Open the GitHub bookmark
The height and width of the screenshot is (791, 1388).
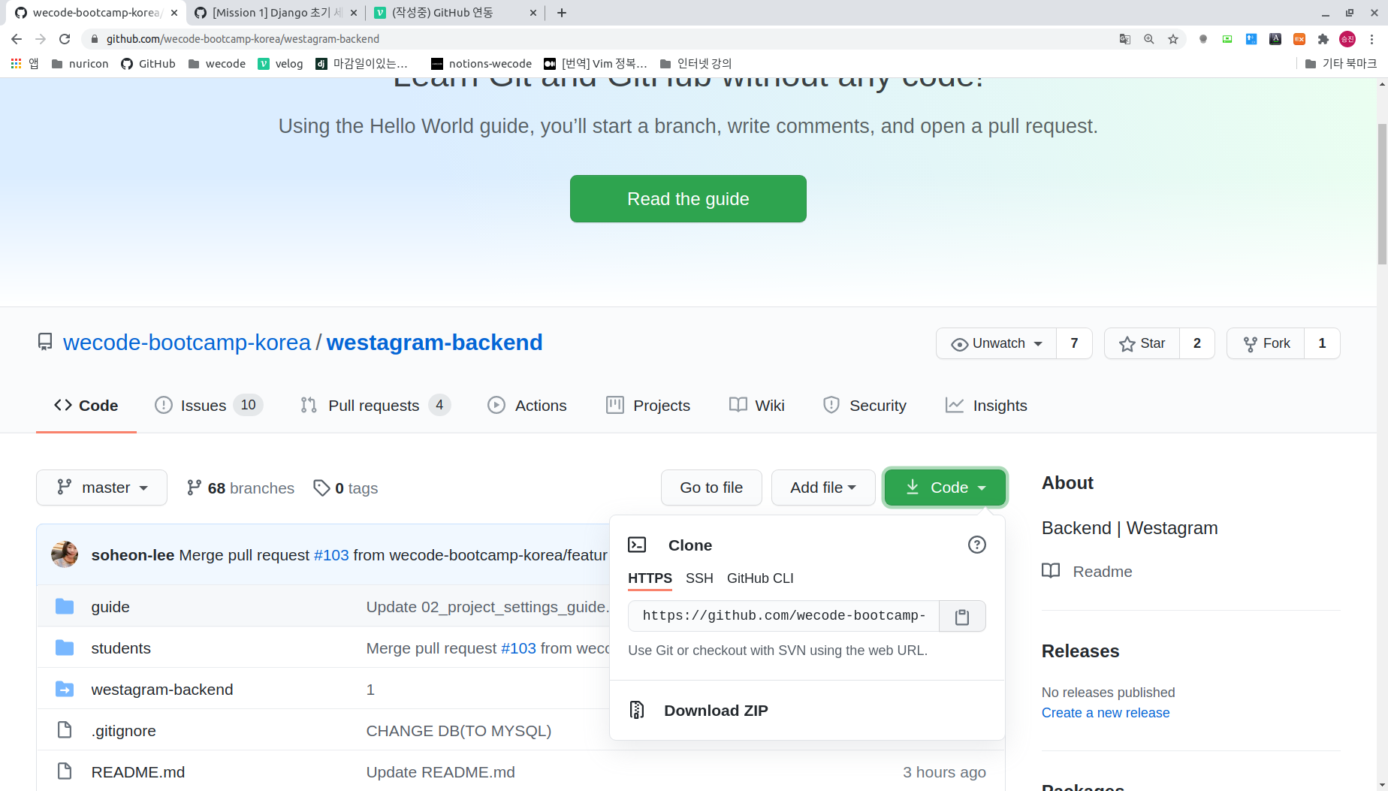click(x=148, y=64)
